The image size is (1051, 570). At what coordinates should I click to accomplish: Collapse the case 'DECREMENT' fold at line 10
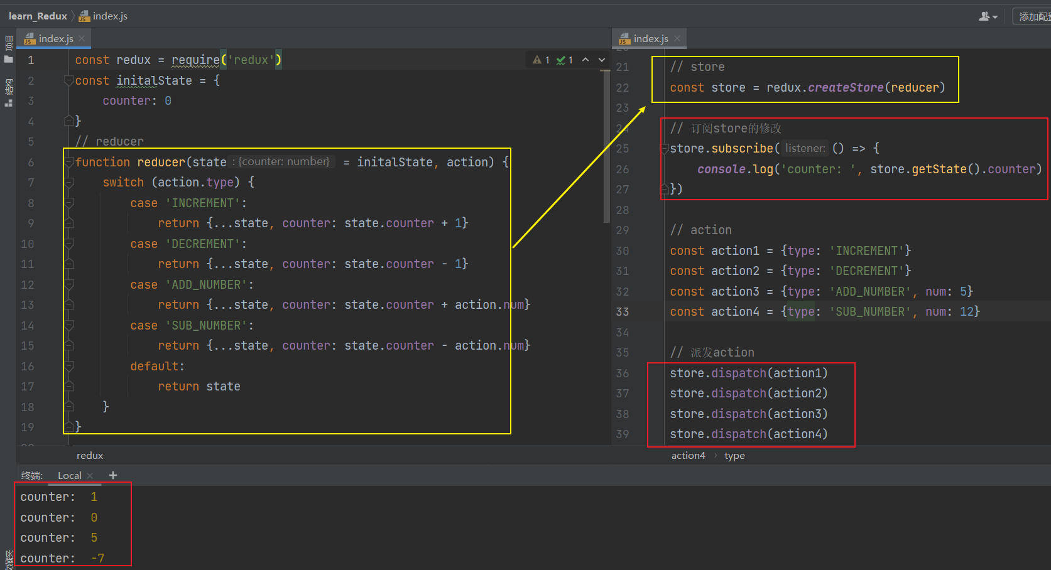69,244
